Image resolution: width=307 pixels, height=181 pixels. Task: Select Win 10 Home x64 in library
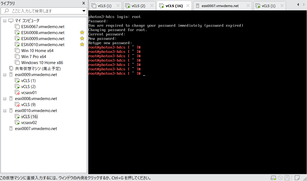tap(37, 51)
